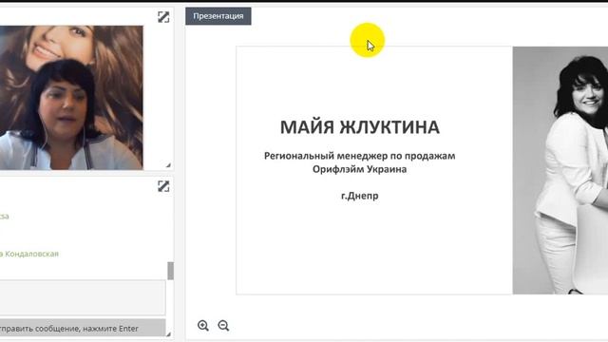Viewport: 608px width, 342px height.
Task: Click the МАЙЯ ЖЛУКТИНА slide title
Action: (x=360, y=127)
